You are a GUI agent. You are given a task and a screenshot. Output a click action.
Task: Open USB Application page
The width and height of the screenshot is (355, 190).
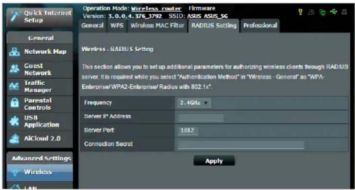(40, 121)
